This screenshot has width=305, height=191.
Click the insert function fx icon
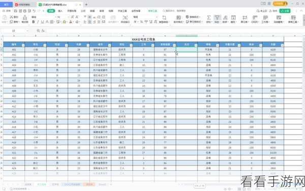pyautogui.click(x=43, y=30)
